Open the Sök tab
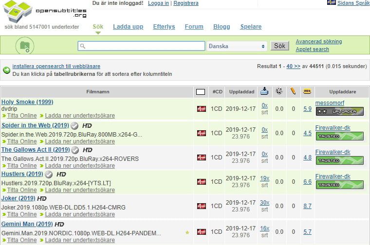Screen dimensions: 370x245 98,27
